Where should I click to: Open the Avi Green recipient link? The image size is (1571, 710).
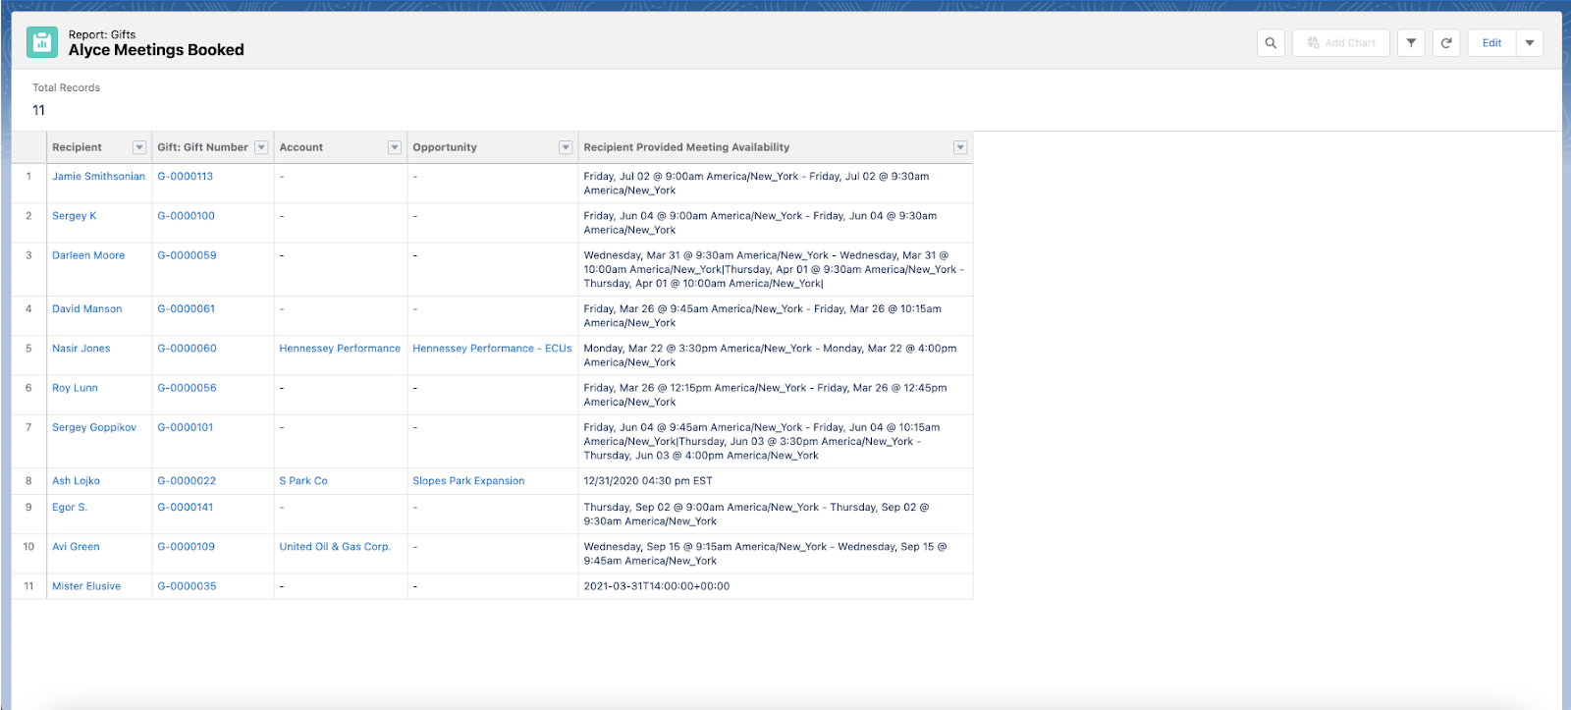click(76, 547)
